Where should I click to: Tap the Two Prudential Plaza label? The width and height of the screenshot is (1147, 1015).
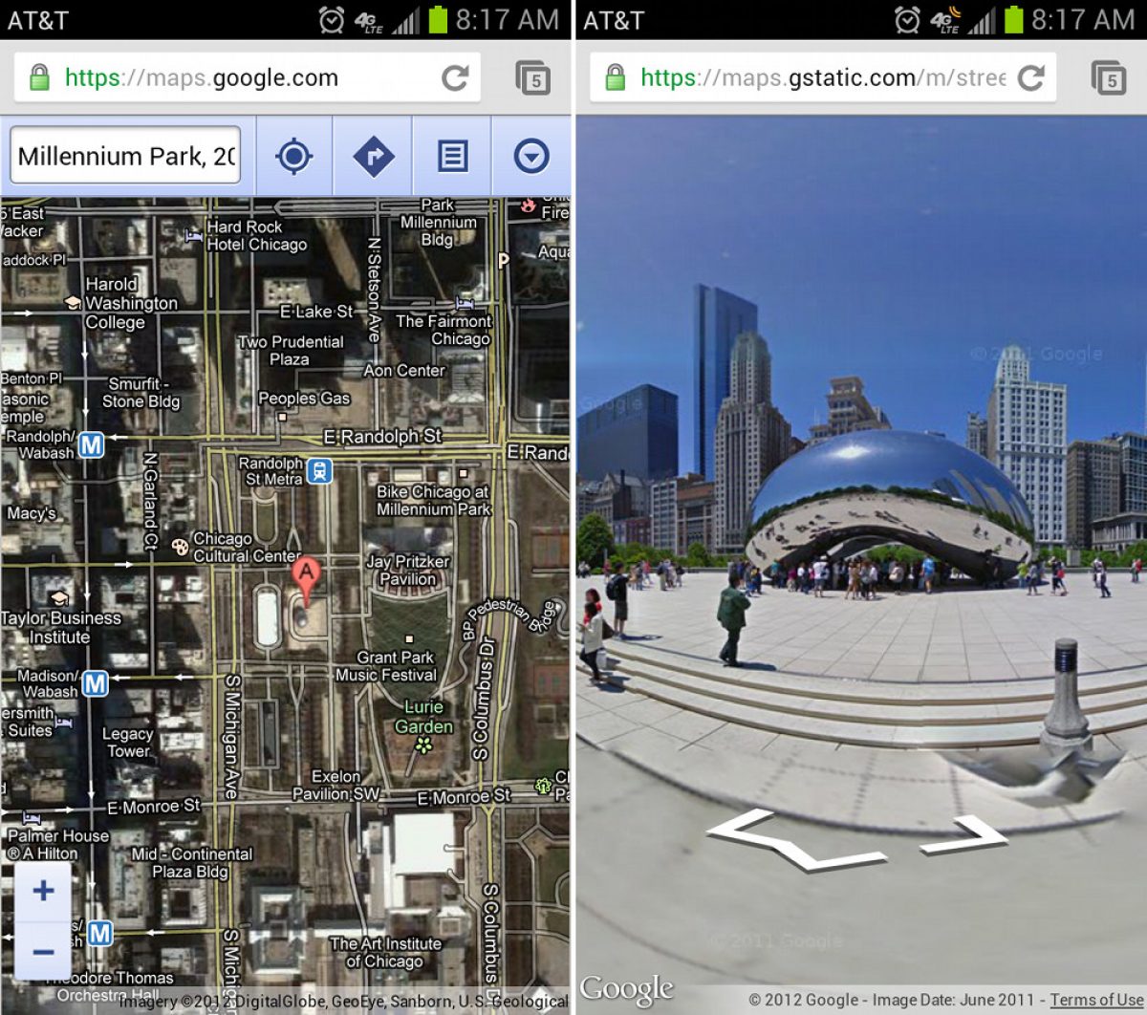click(x=291, y=351)
